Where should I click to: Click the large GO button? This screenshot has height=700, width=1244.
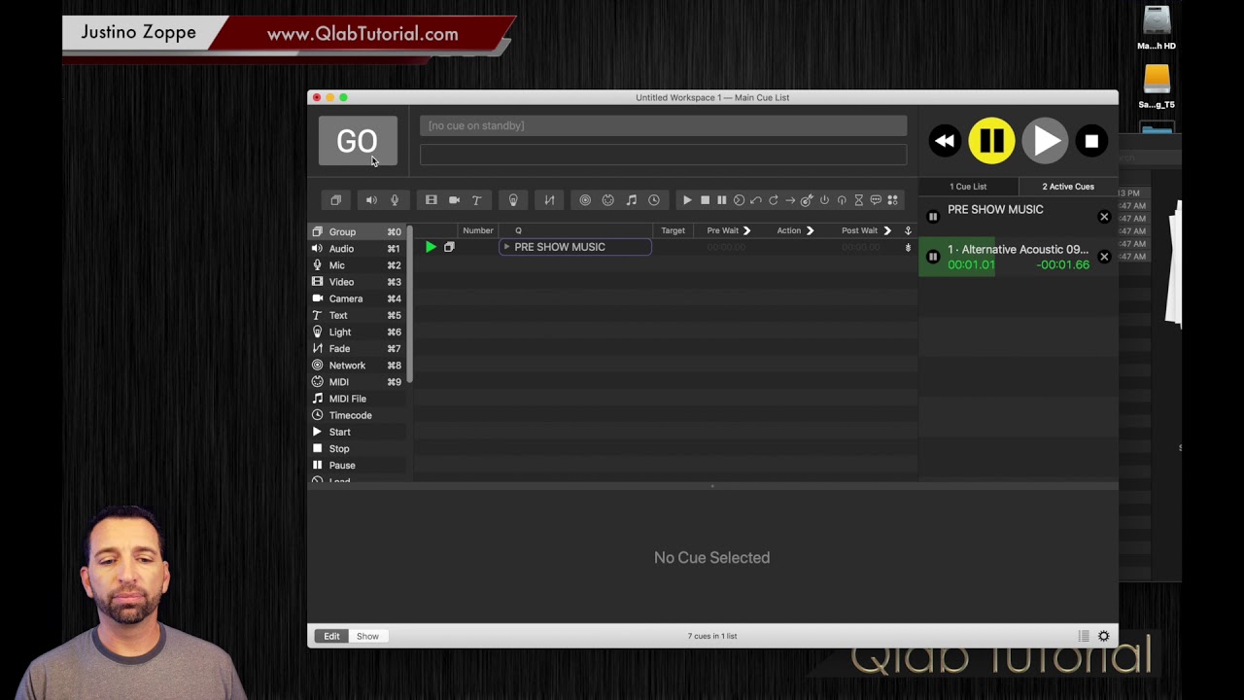coord(358,141)
